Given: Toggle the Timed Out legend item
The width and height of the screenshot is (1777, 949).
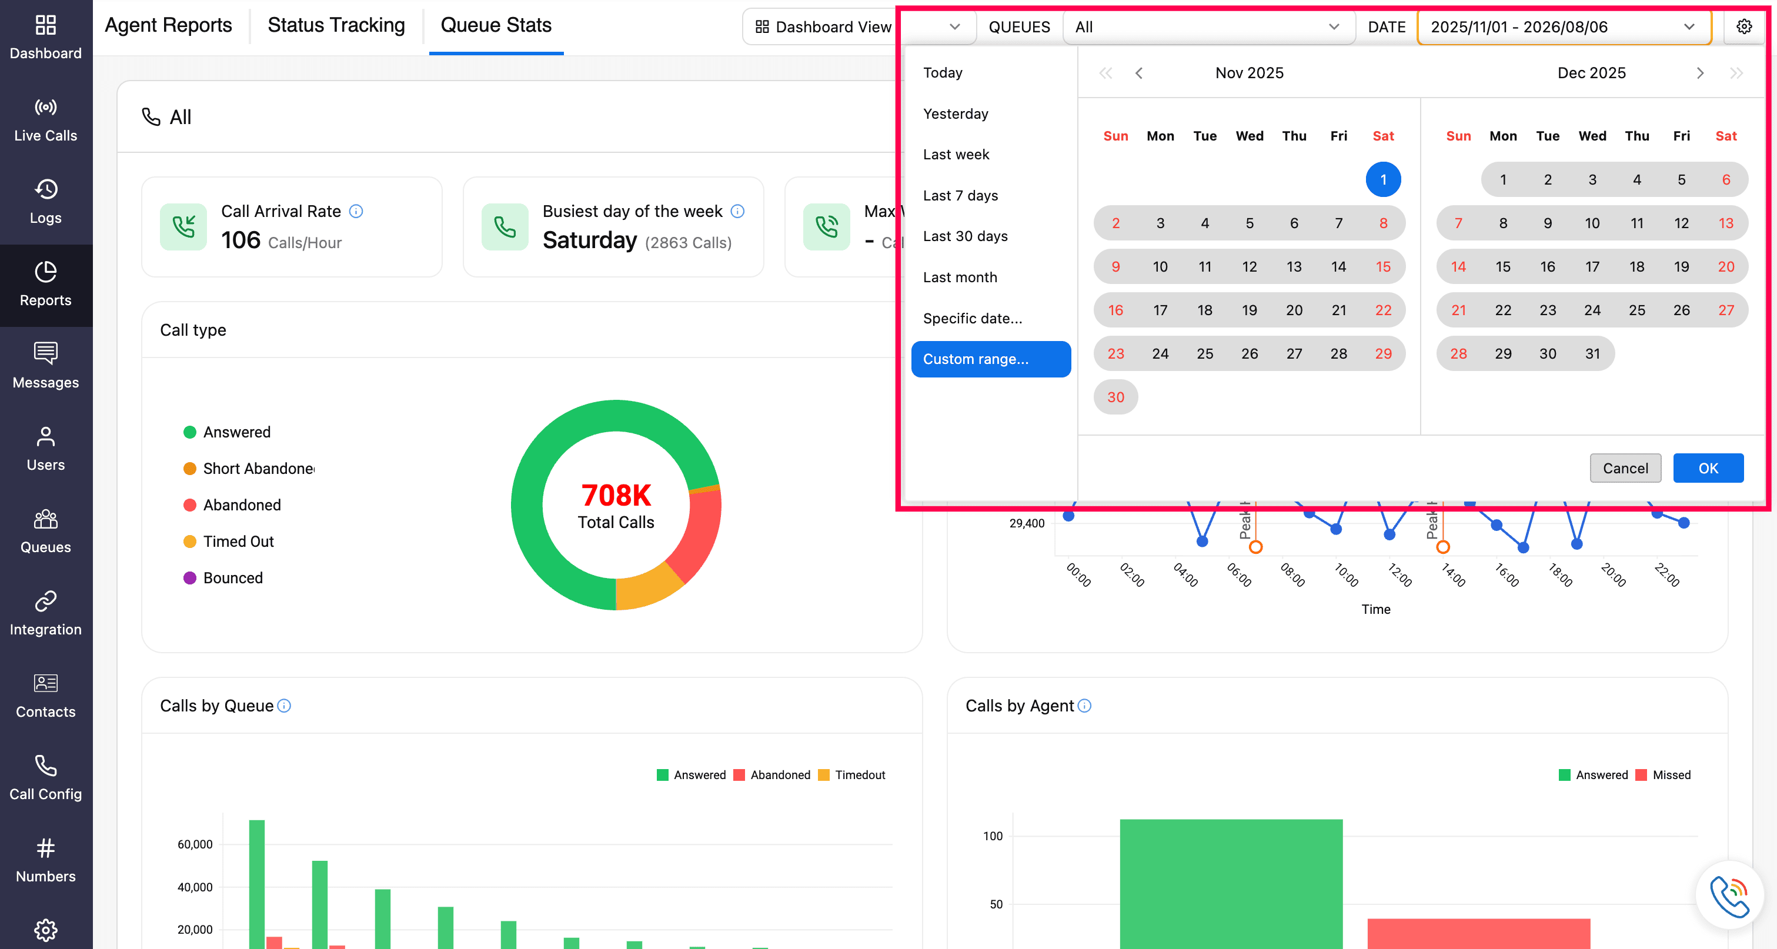Looking at the screenshot, I should coord(228,542).
